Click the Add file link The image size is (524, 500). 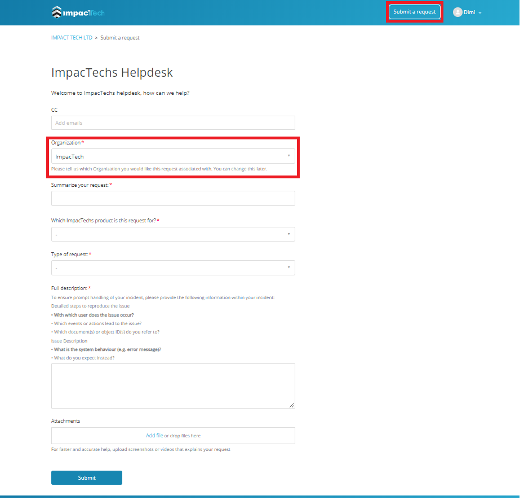(x=154, y=436)
